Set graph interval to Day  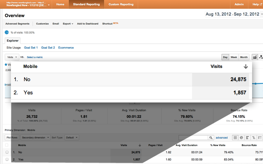[x=225, y=57]
